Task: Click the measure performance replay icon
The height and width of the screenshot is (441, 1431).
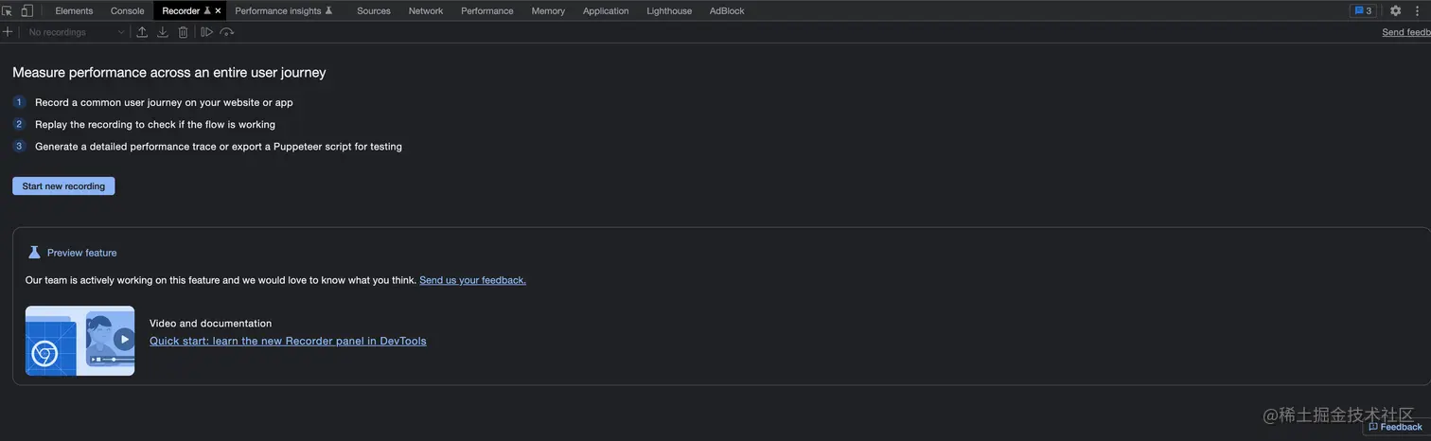Action: pos(227,32)
